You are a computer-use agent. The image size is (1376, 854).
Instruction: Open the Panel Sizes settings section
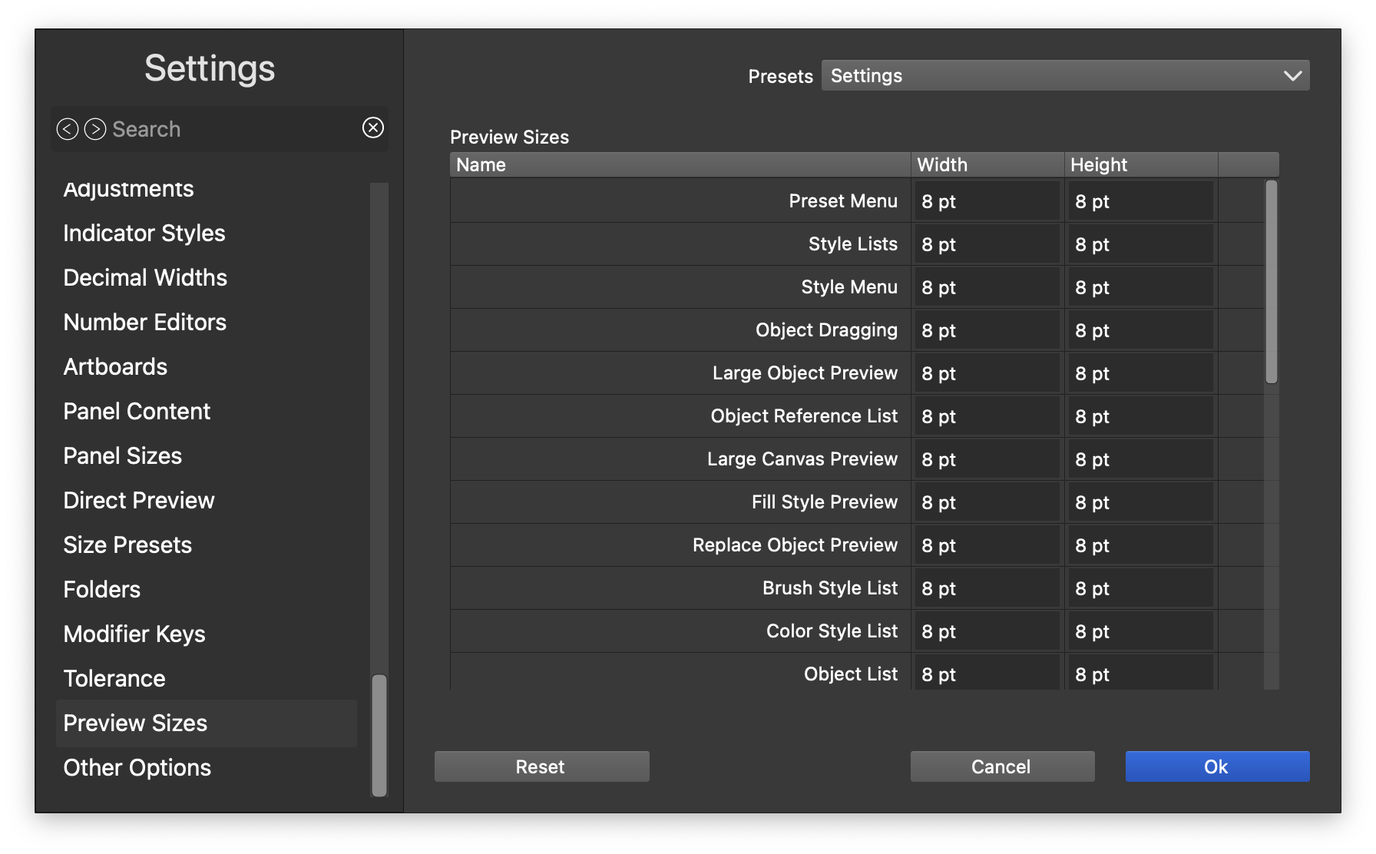[x=123, y=456]
